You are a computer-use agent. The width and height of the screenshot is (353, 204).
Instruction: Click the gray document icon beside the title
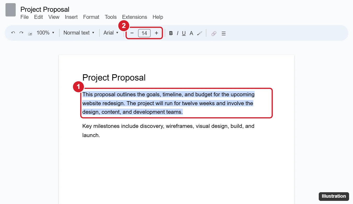coord(11,10)
